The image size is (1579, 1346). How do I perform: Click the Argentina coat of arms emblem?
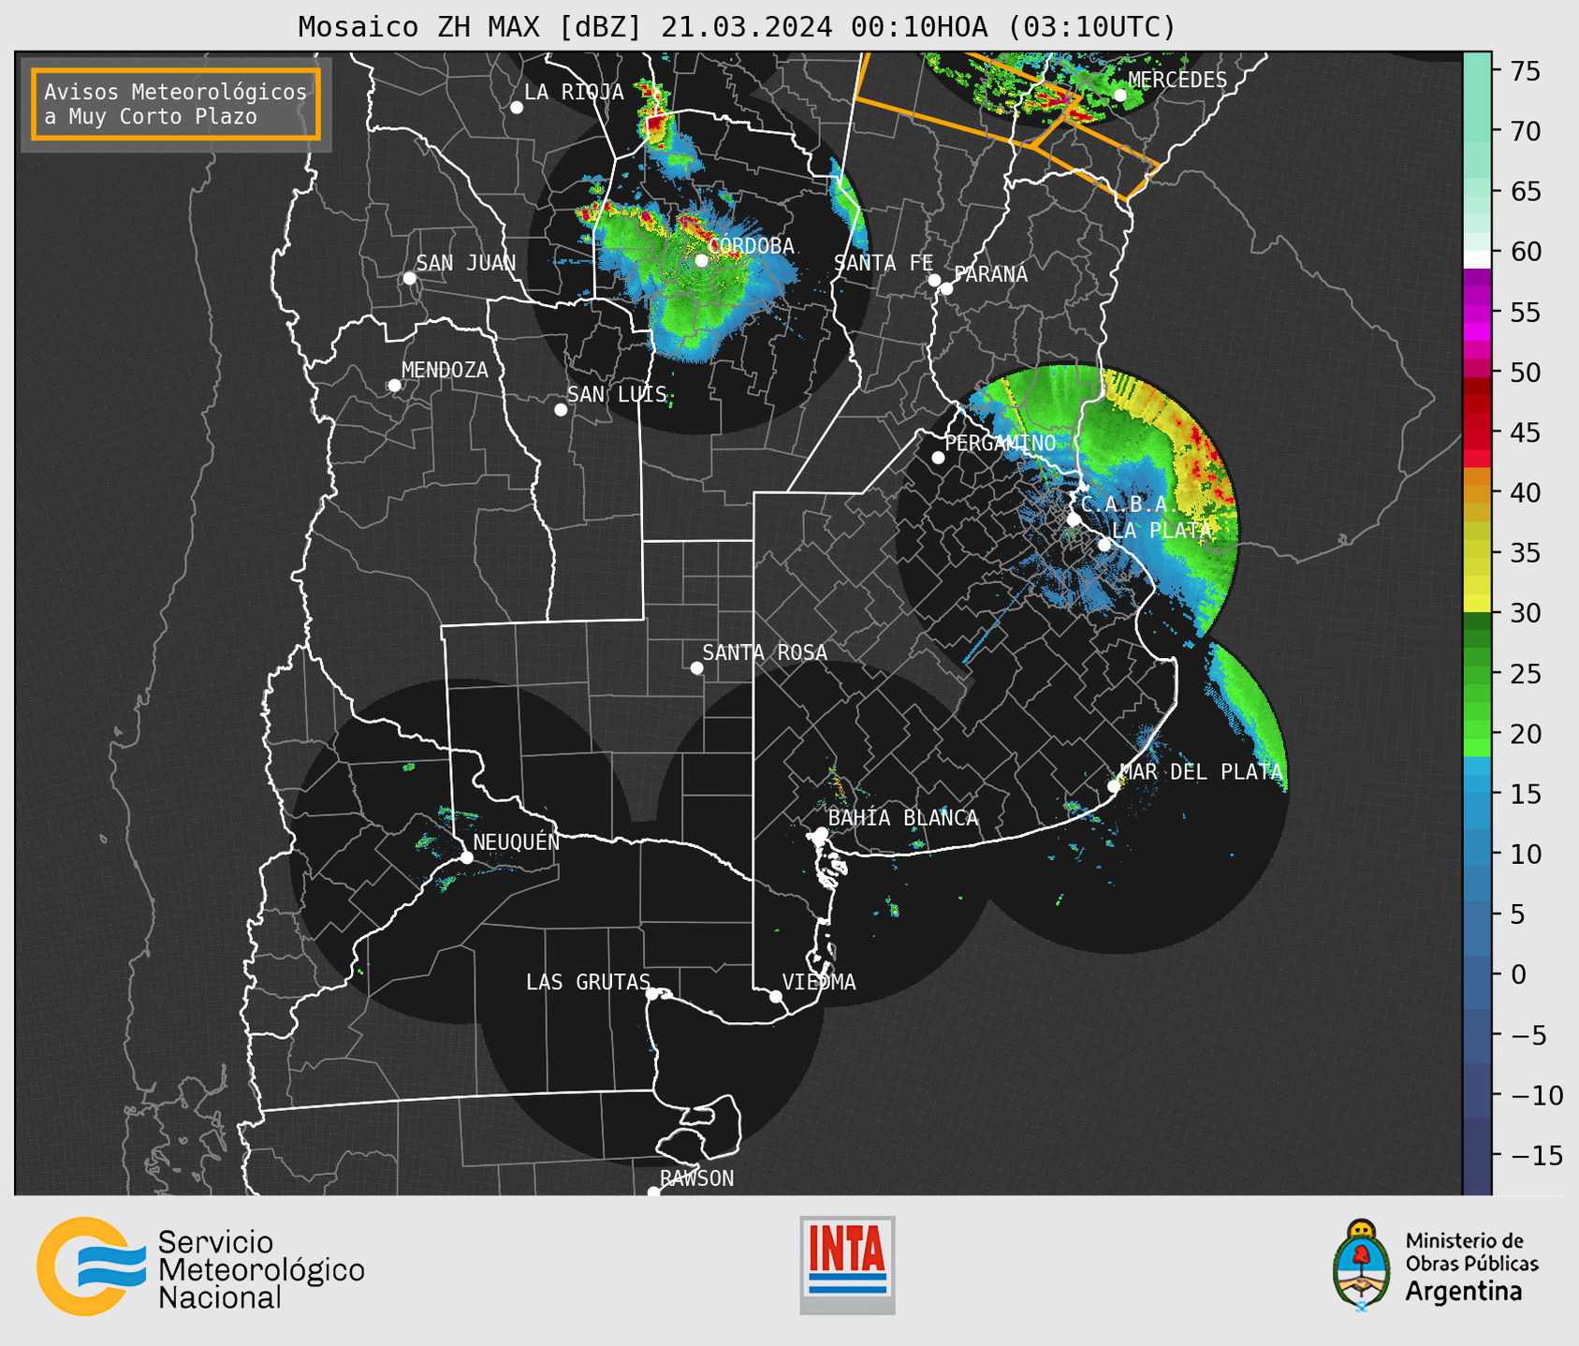click(x=1362, y=1266)
